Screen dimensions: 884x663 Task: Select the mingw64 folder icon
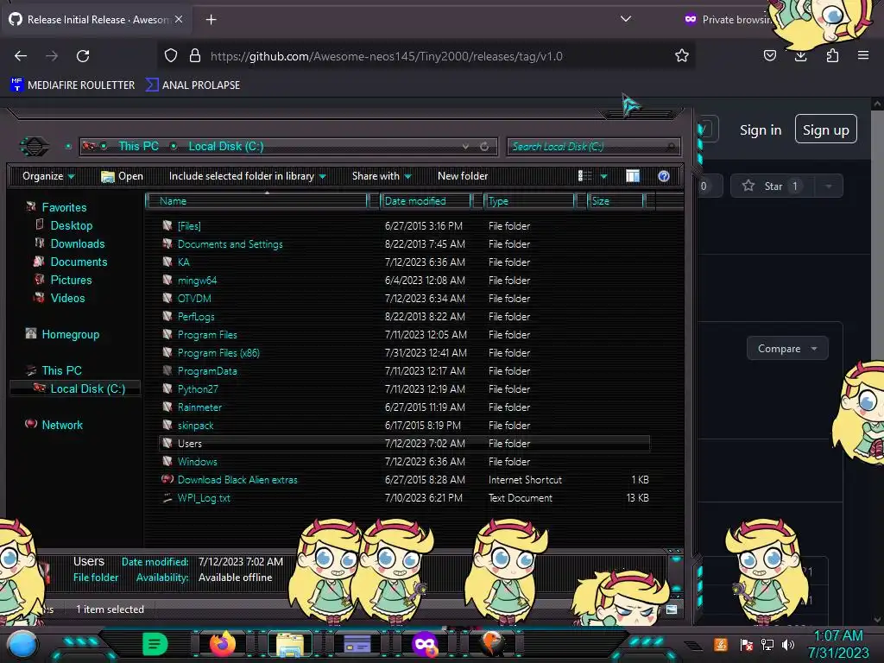click(x=167, y=280)
